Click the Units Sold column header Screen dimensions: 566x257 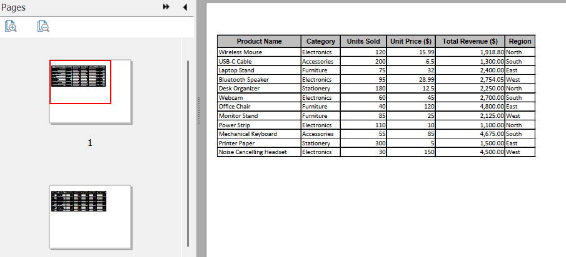(363, 41)
